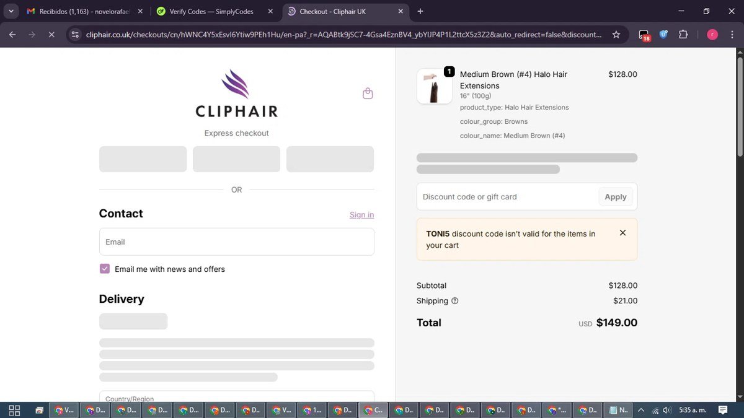744x418 pixels.
Task: Click the volume speaker tray icon
Action: coord(667,410)
